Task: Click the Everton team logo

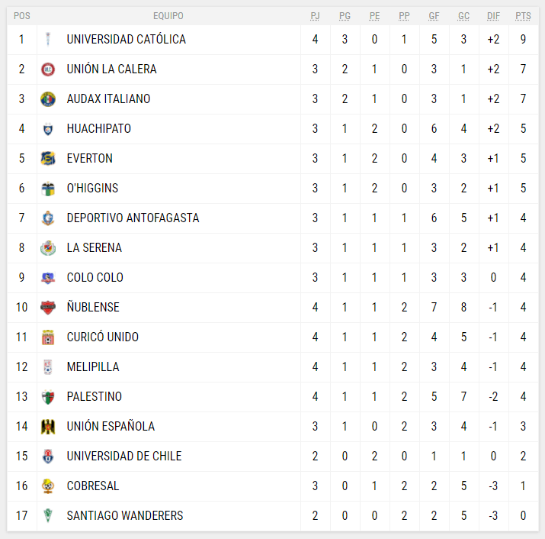Action: 48,159
